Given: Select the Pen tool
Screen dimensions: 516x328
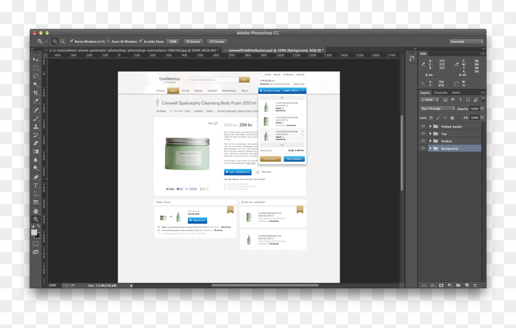Looking at the screenshot, I should click(35, 177).
